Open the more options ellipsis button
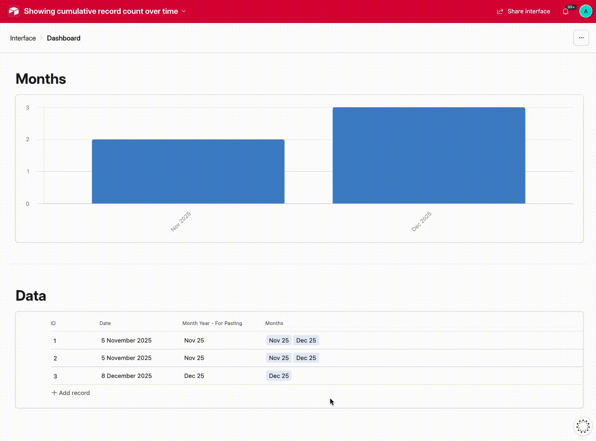The image size is (596, 441). 581,38
